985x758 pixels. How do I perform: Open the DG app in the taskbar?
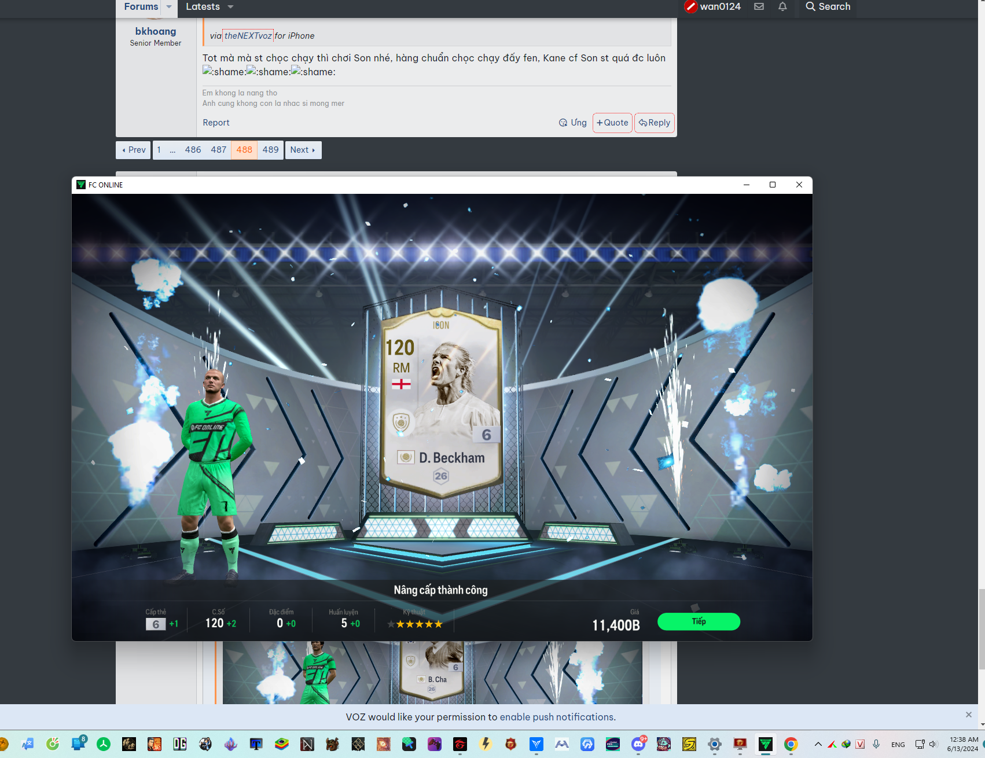click(180, 744)
